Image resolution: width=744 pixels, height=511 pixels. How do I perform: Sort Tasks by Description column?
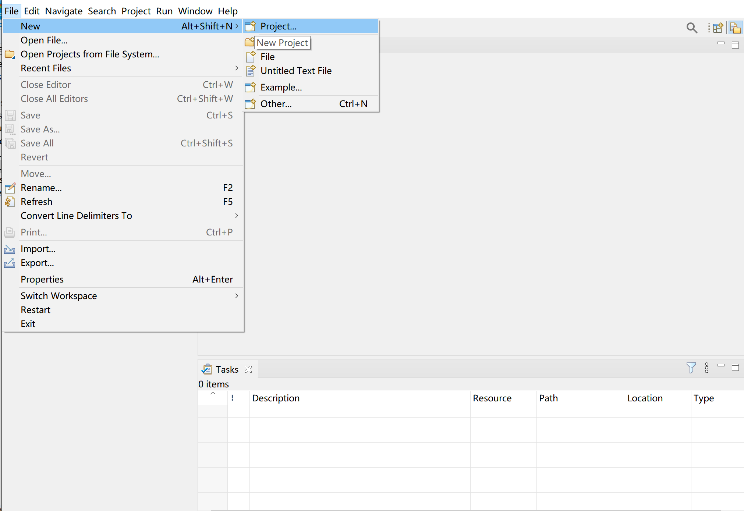point(360,398)
